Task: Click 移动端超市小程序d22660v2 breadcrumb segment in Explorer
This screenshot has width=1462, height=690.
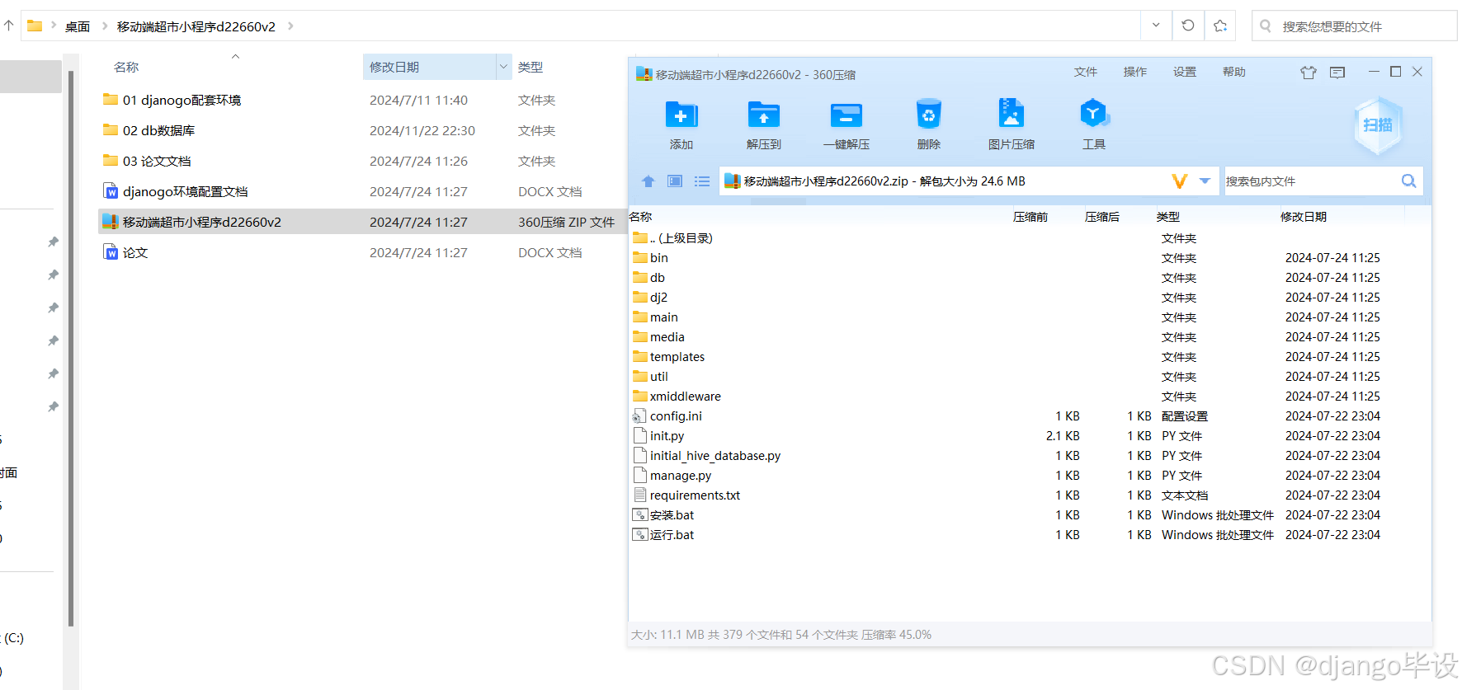Action: click(196, 26)
